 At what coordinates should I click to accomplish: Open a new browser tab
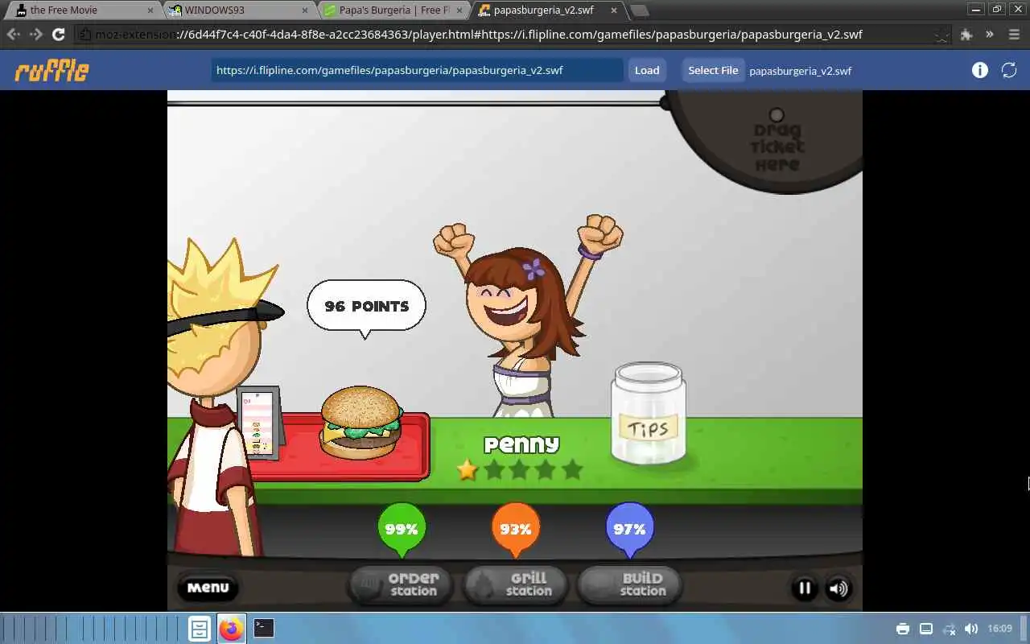639,10
